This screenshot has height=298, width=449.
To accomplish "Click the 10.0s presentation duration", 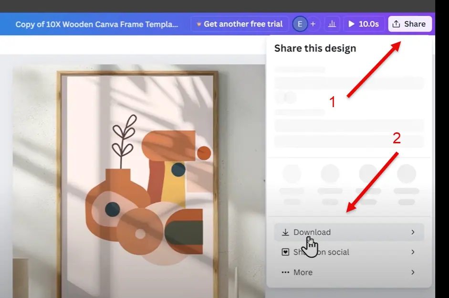I will [x=368, y=24].
